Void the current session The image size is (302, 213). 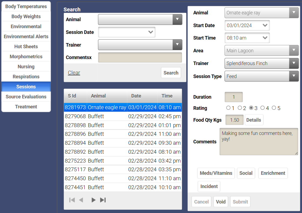(221, 202)
